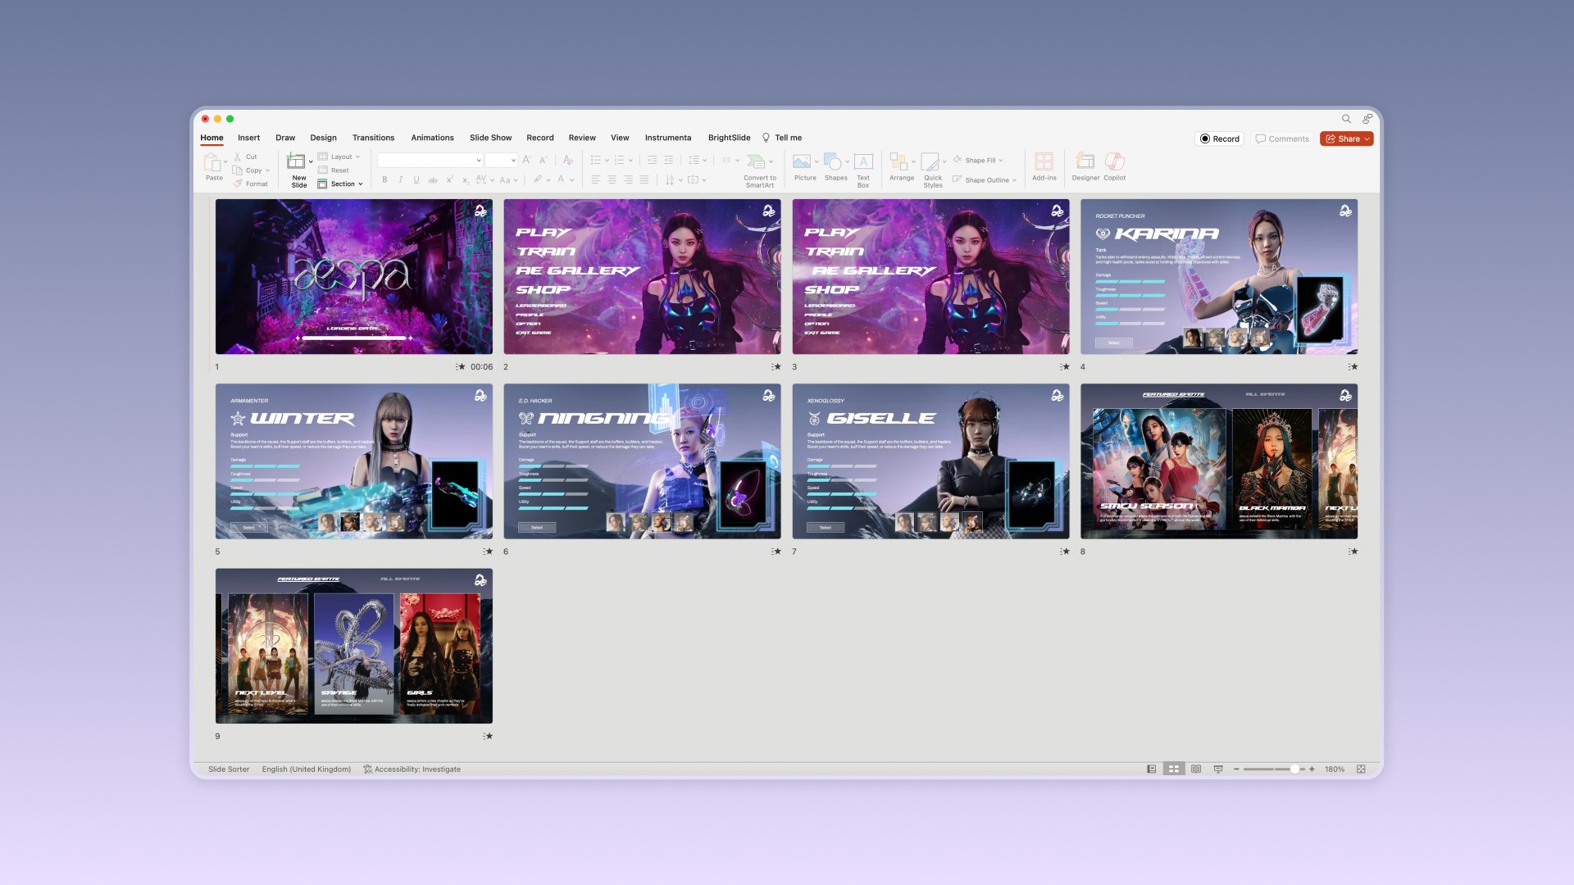Screen dimensions: 1574x885
Task: Open the Transitions tab
Action: pos(373,138)
